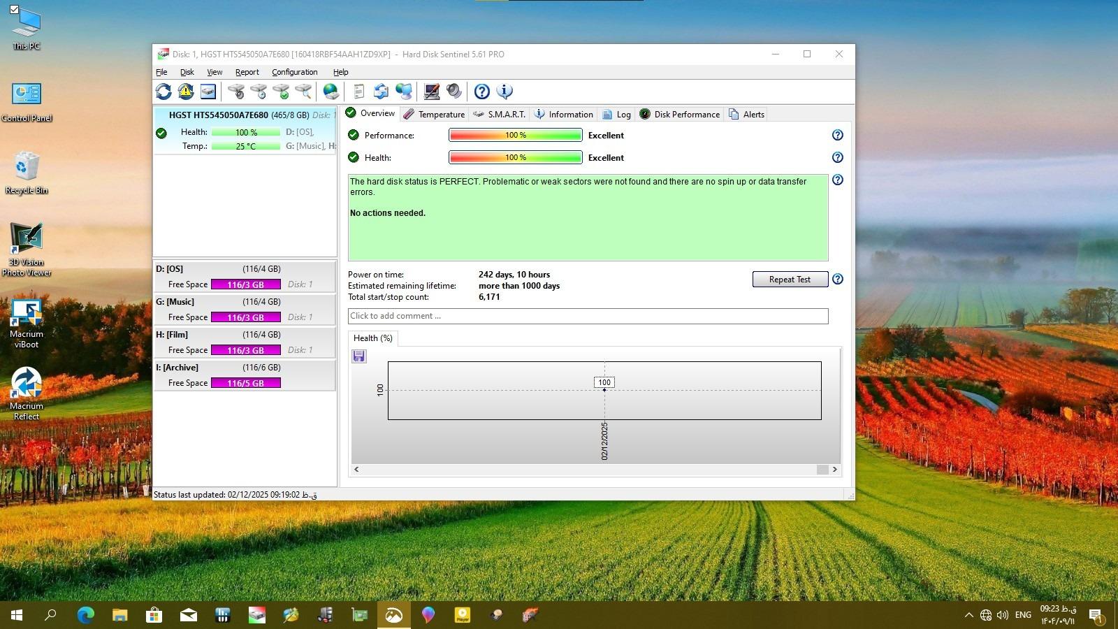Switch to the S.M.A.R.T. tab
Viewport: 1118px width, 629px height.
click(499, 115)
